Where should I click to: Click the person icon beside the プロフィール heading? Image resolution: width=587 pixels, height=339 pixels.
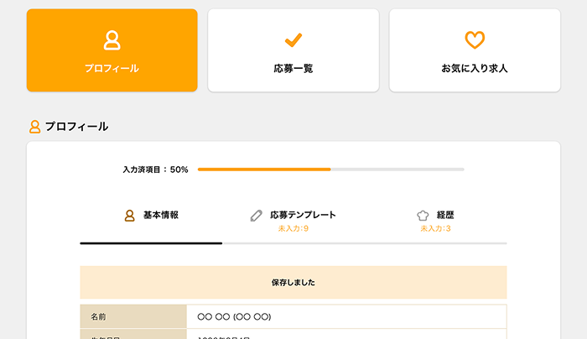[x=35, y=127]
